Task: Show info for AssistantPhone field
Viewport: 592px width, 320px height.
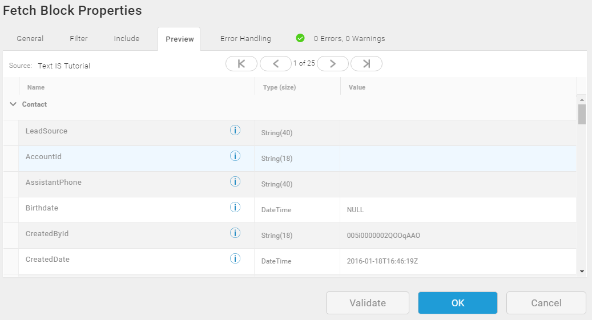Action: (x=235, y=181)
